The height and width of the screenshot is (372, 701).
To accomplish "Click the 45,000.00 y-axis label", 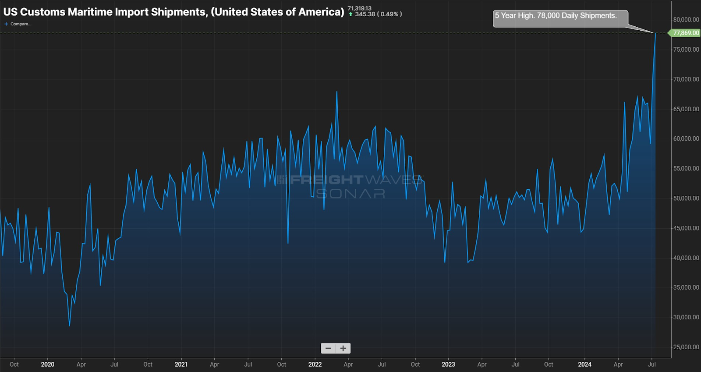I will (x=686, y=228).
